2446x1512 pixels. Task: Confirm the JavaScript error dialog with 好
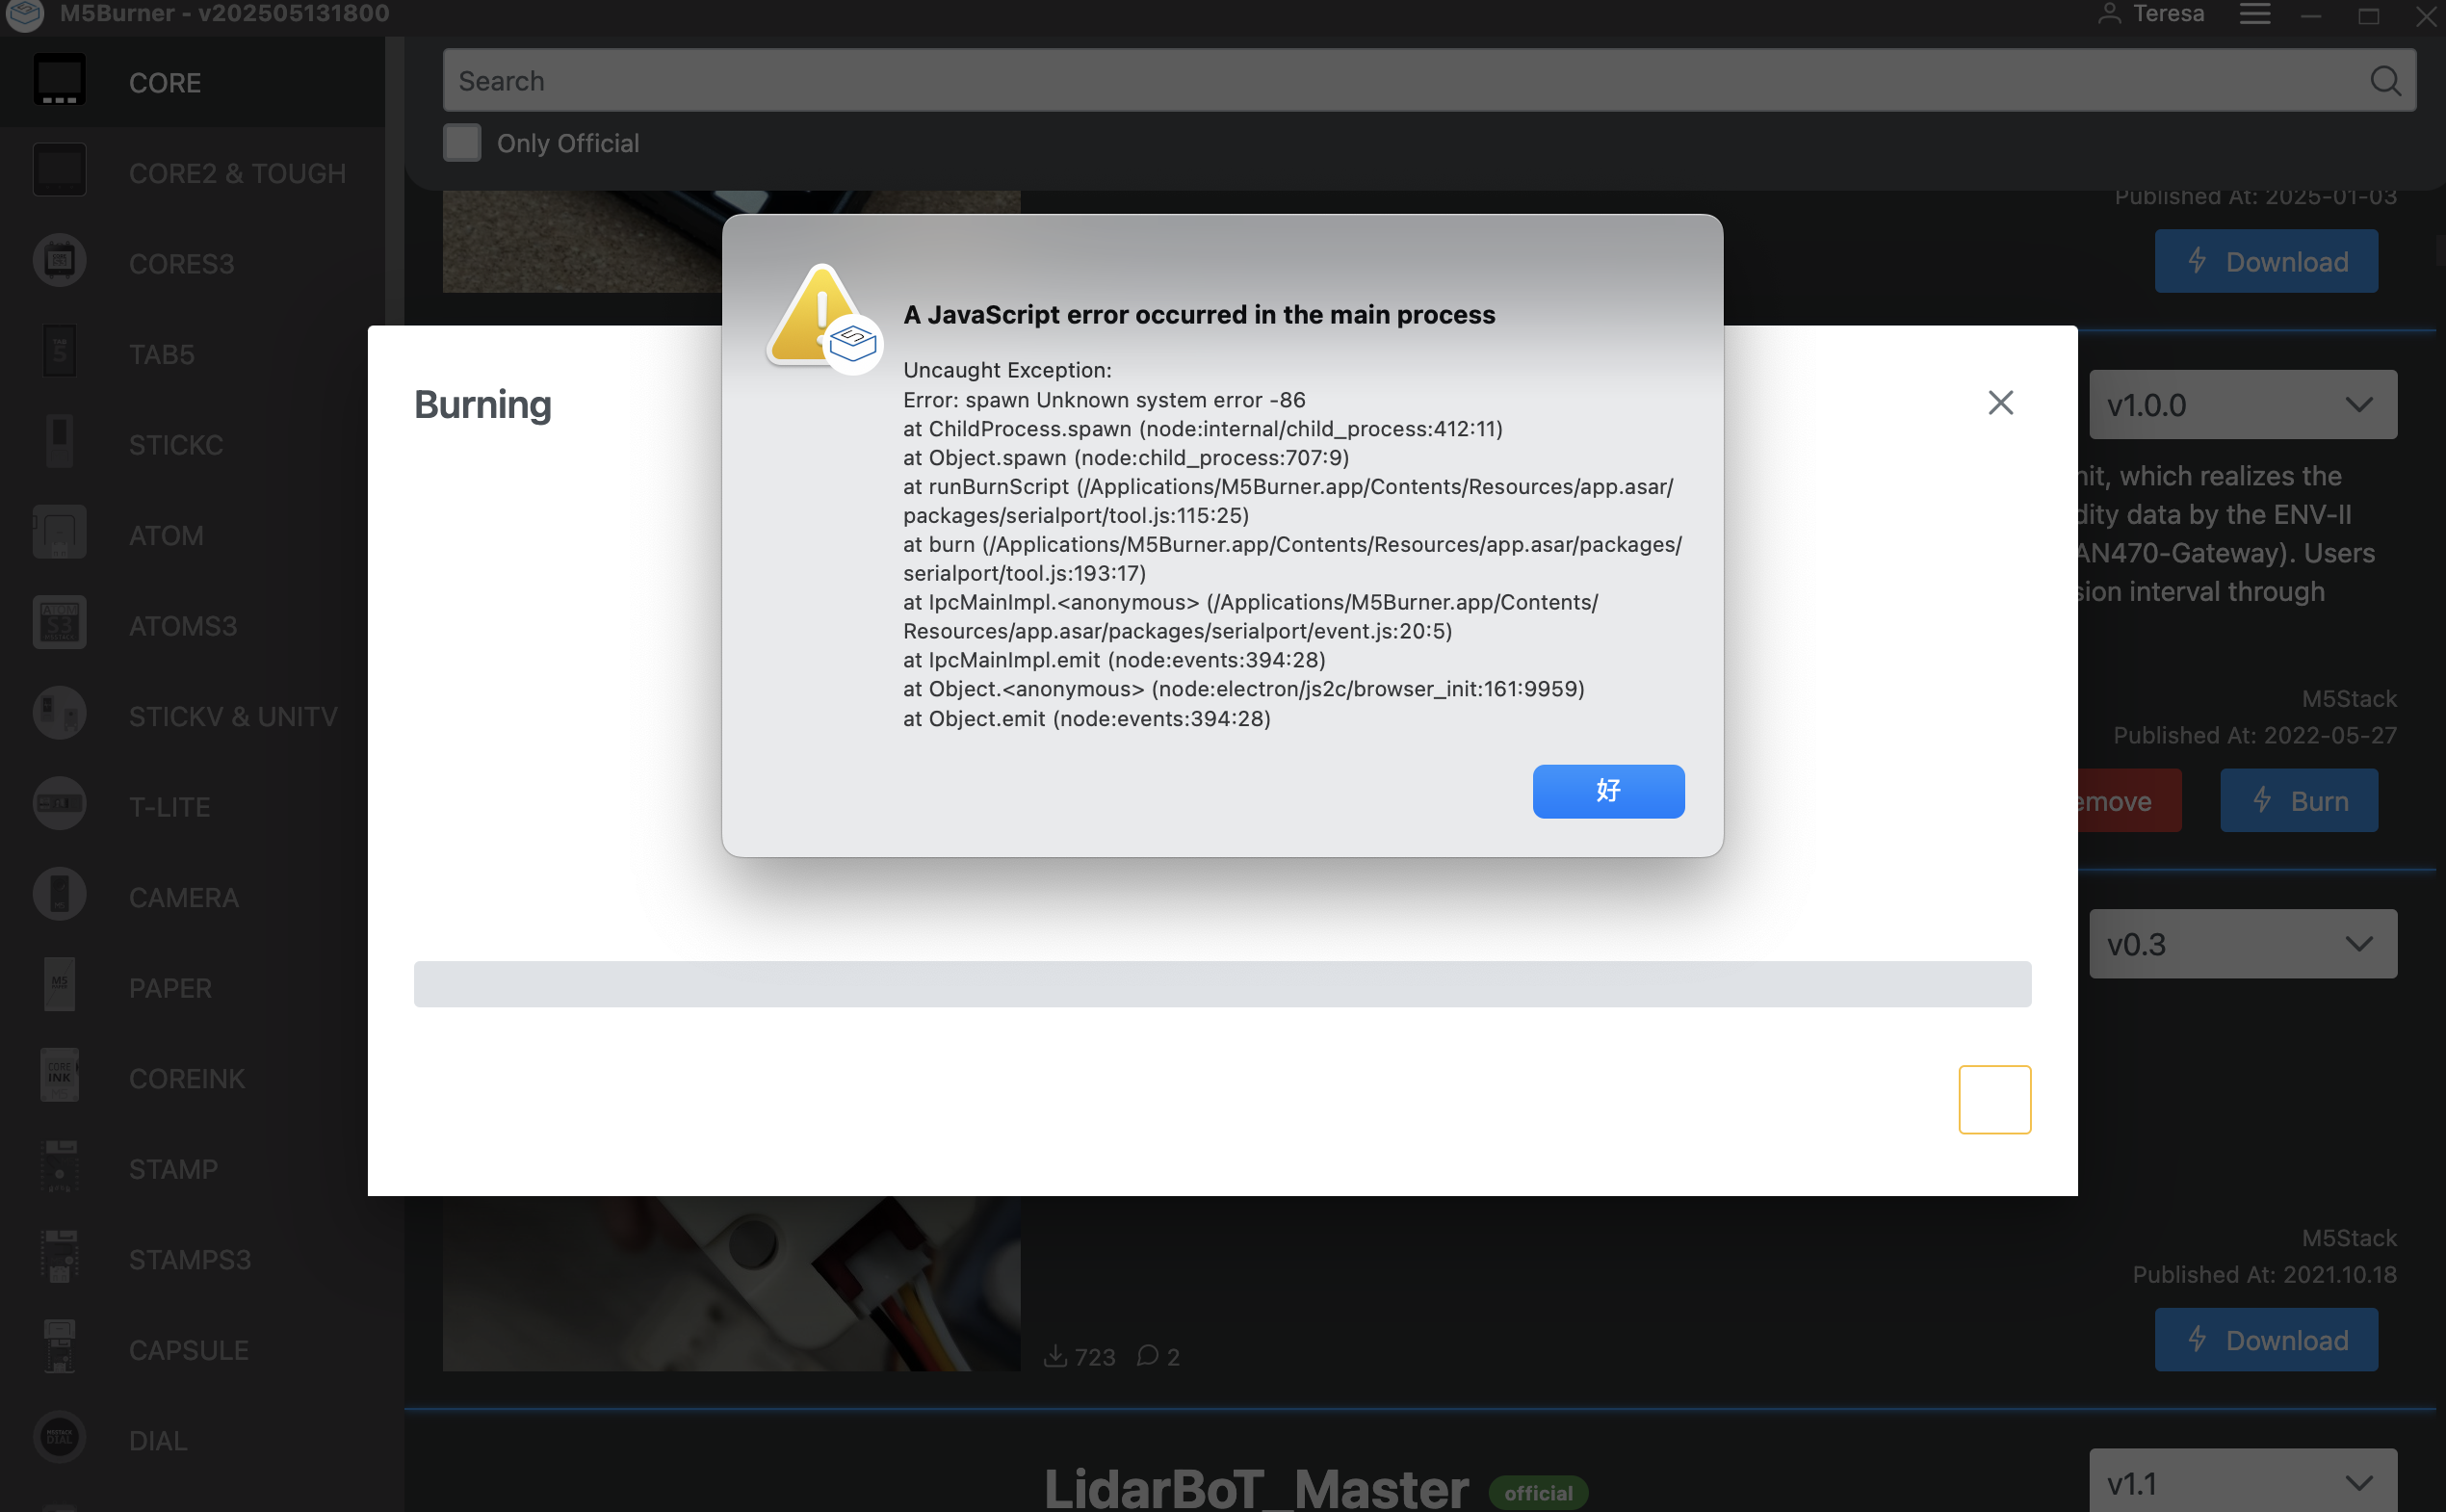[x=1608, y=791]
